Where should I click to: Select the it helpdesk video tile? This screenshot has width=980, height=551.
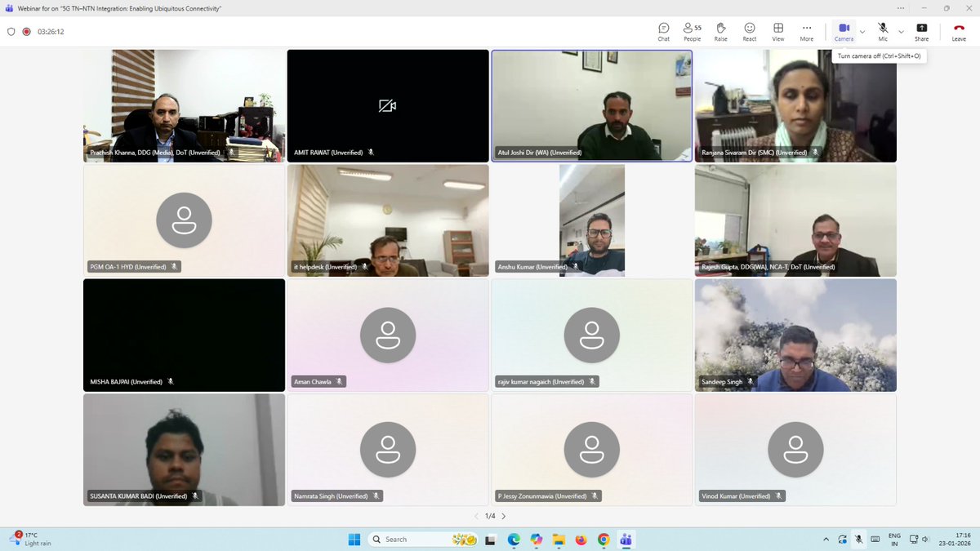[x=388, y=220]
